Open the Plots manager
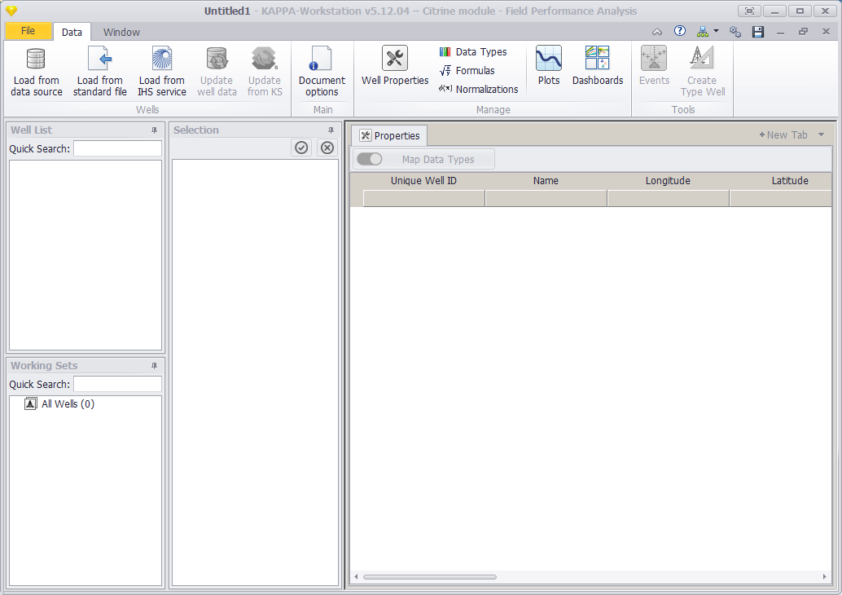842x595 pixels. point(548,66)
